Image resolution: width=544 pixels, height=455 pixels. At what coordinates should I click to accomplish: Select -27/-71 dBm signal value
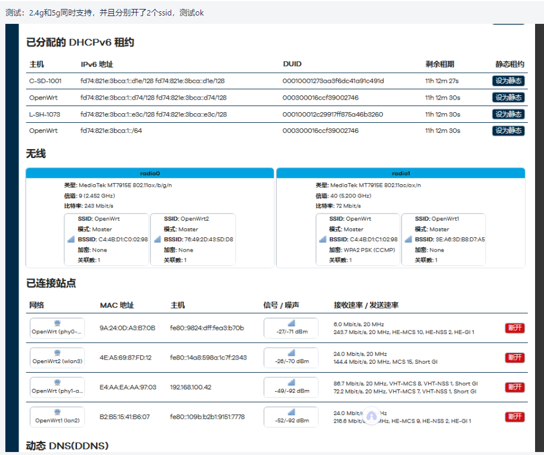coord(292,332)
